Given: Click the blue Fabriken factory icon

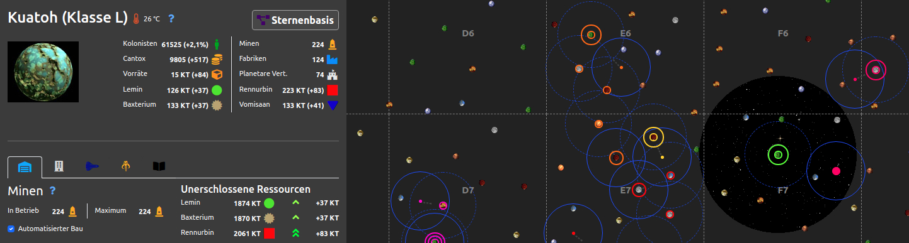Looking at the screenshot, I should point(333,60).
